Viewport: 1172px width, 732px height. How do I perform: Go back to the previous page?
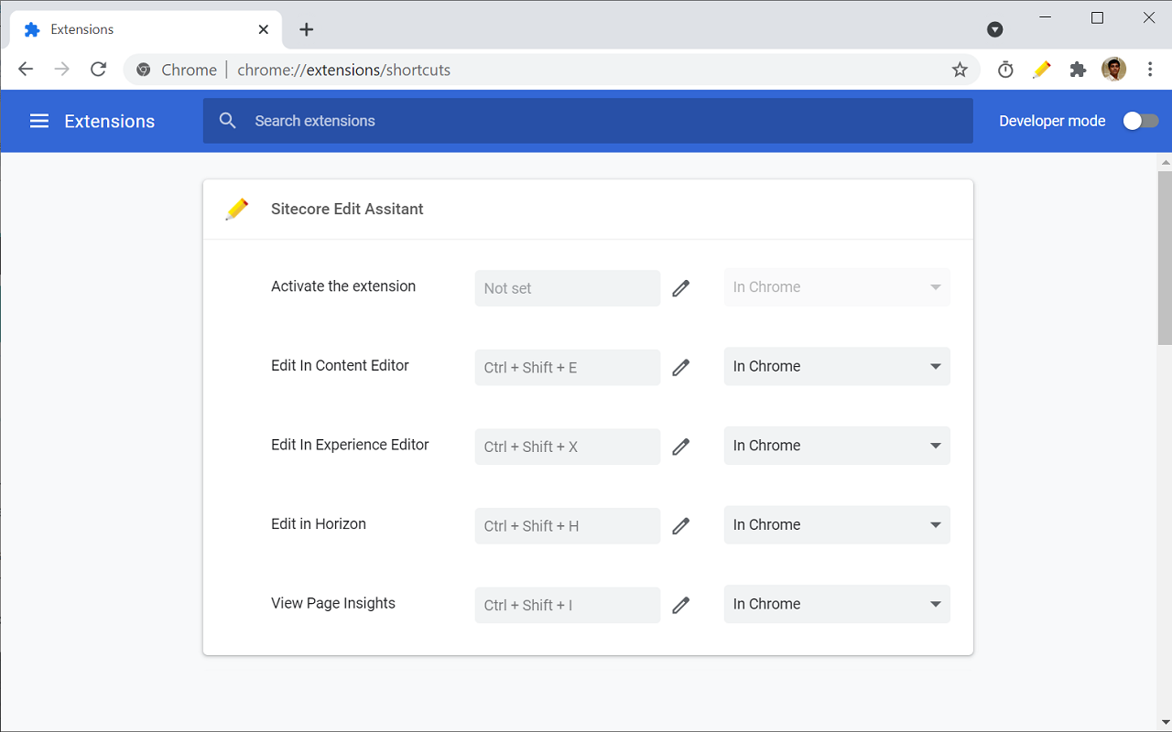point(26,70)
